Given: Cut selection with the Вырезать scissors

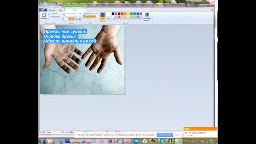Looking at the screenshot, I should click(x=53, y=14).
